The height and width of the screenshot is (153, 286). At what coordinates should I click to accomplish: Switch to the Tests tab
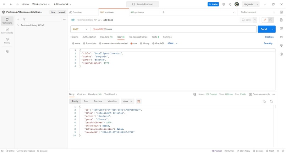(155, 37)
